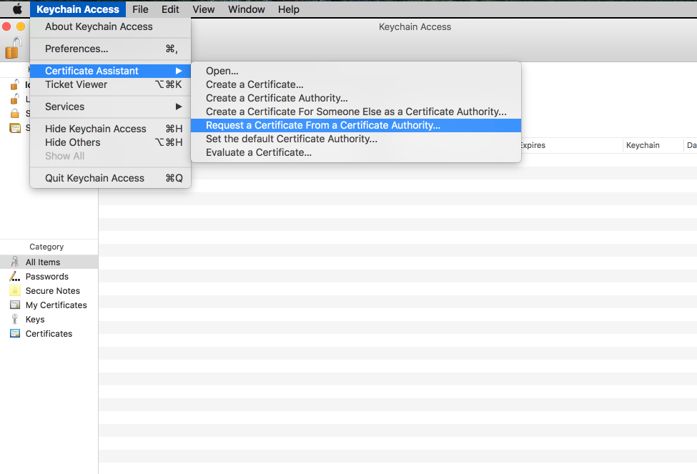Open Preferences from the menu
Image resolution: width=697 pixels, height=474 pixels.
[110, 49]
